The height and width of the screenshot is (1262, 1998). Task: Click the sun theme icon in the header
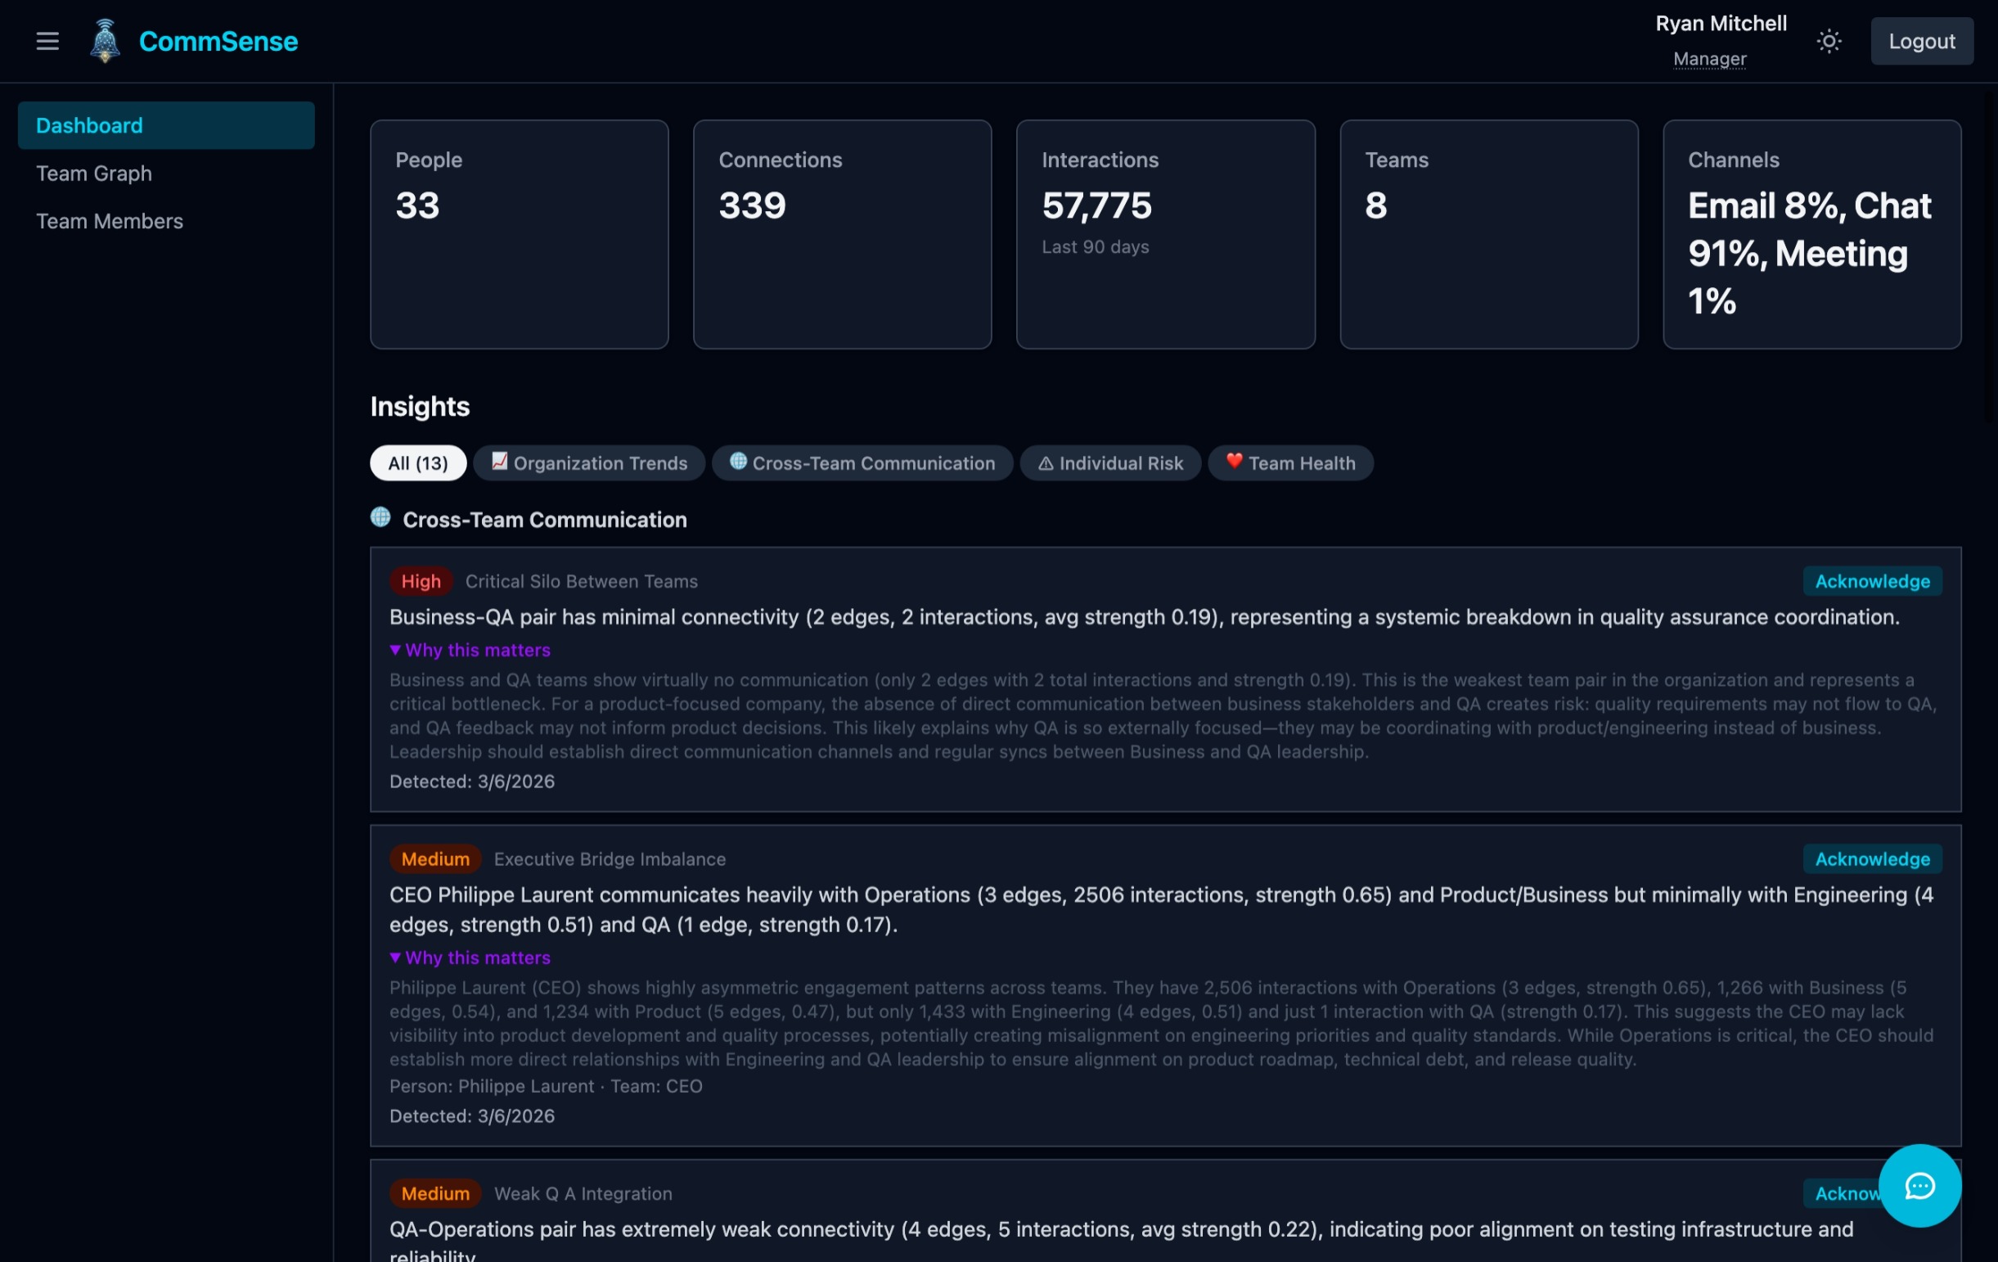coord(1828,40)
